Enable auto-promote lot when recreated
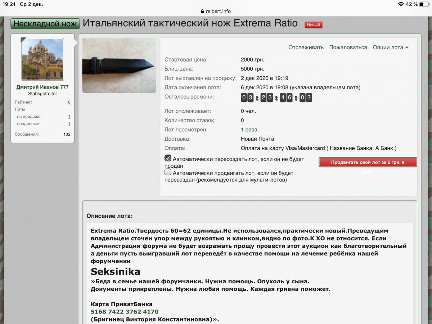The image size is (432, 324). coord(168,172)
